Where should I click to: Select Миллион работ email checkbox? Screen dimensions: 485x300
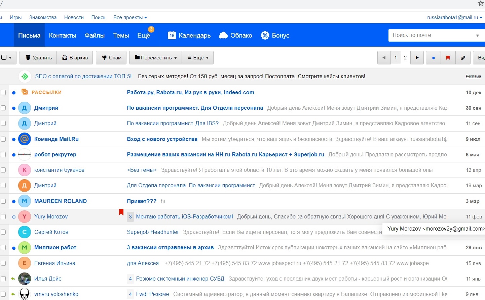(3, 248)
